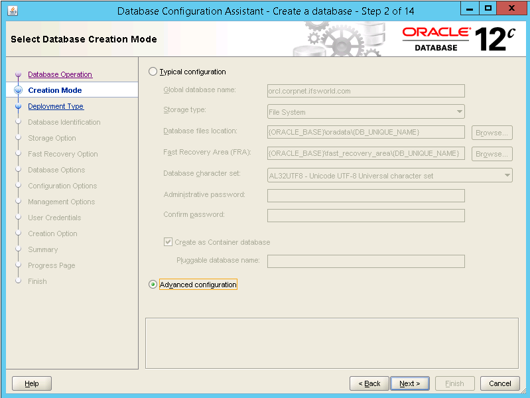This screenshot has height=398, width=530.
Task: Select the Typical configuration radio button
Action: 153,72
